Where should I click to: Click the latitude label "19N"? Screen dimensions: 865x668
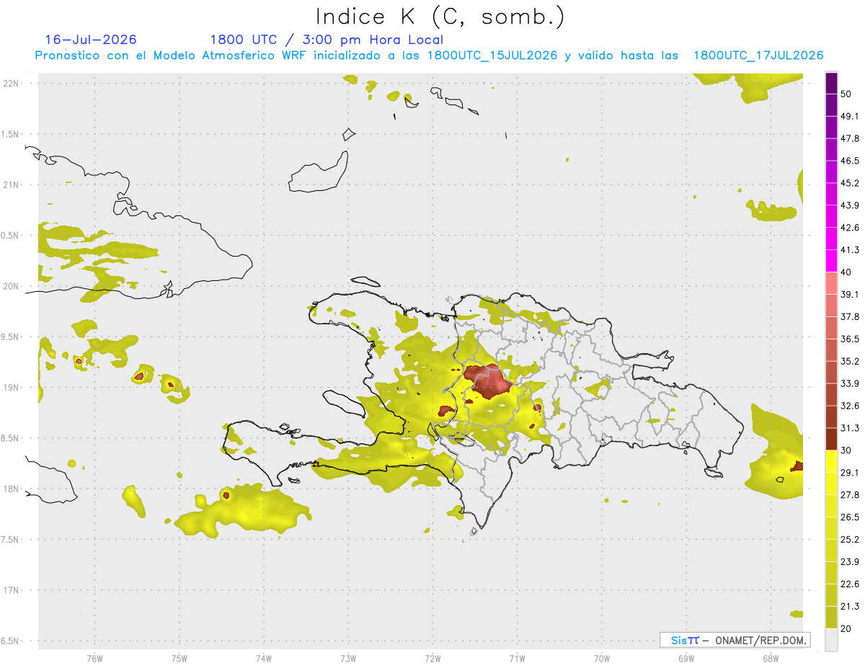pos(11,387)
